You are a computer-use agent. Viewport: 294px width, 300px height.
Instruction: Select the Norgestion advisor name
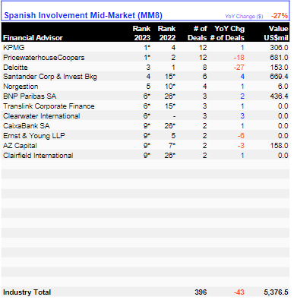pyautogui.click(x=21, y=87)
